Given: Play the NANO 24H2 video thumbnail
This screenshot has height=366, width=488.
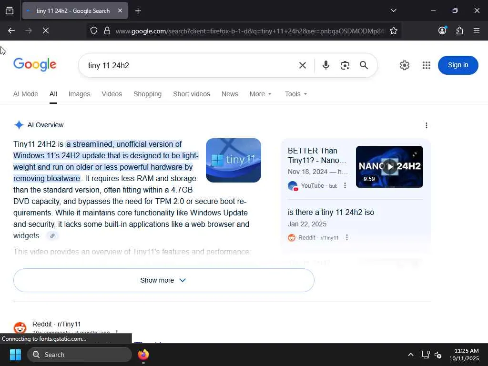Looking at the screenshot, I should coord(389,167).
